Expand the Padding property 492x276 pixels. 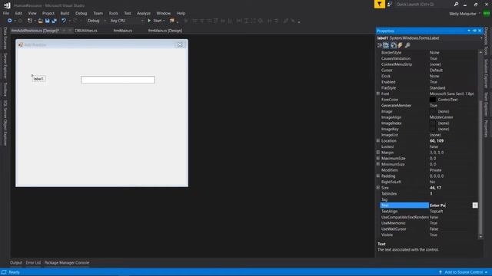tap(378, 176)
